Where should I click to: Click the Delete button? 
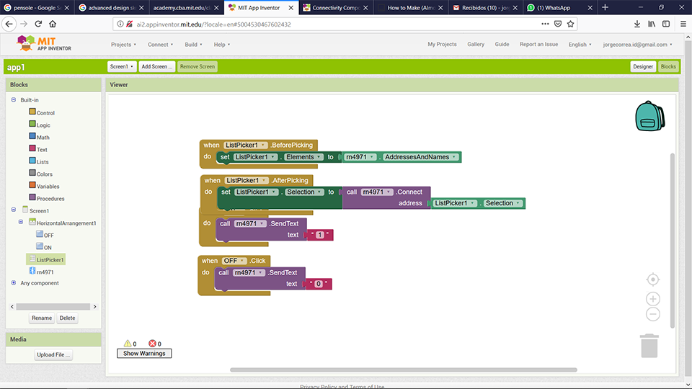68,318
